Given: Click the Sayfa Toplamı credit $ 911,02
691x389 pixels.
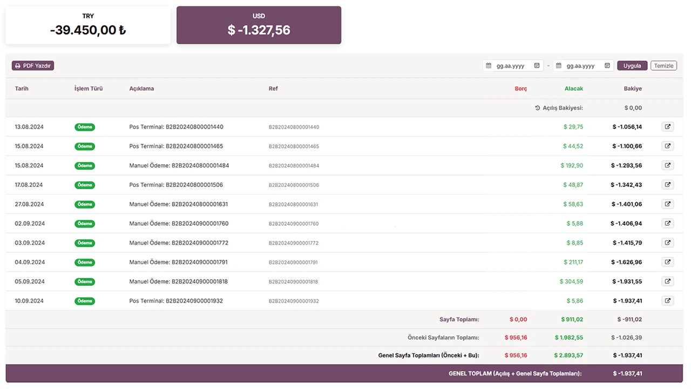Looking at the screenshot, I should pos(572,319).
